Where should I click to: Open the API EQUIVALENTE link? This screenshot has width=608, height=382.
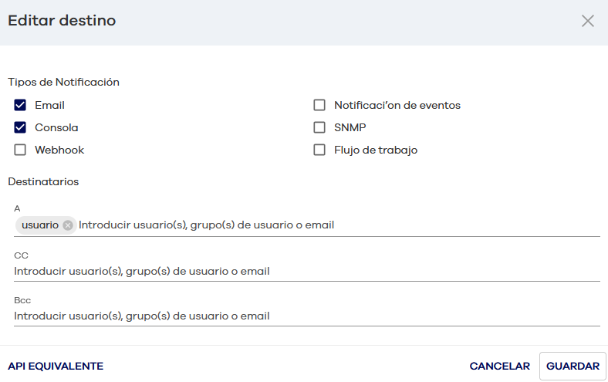point(56,367)
